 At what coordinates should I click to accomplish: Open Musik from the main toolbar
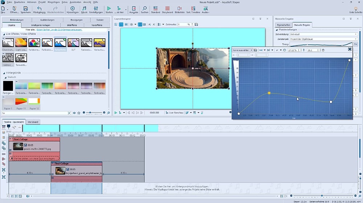point(84,8)
